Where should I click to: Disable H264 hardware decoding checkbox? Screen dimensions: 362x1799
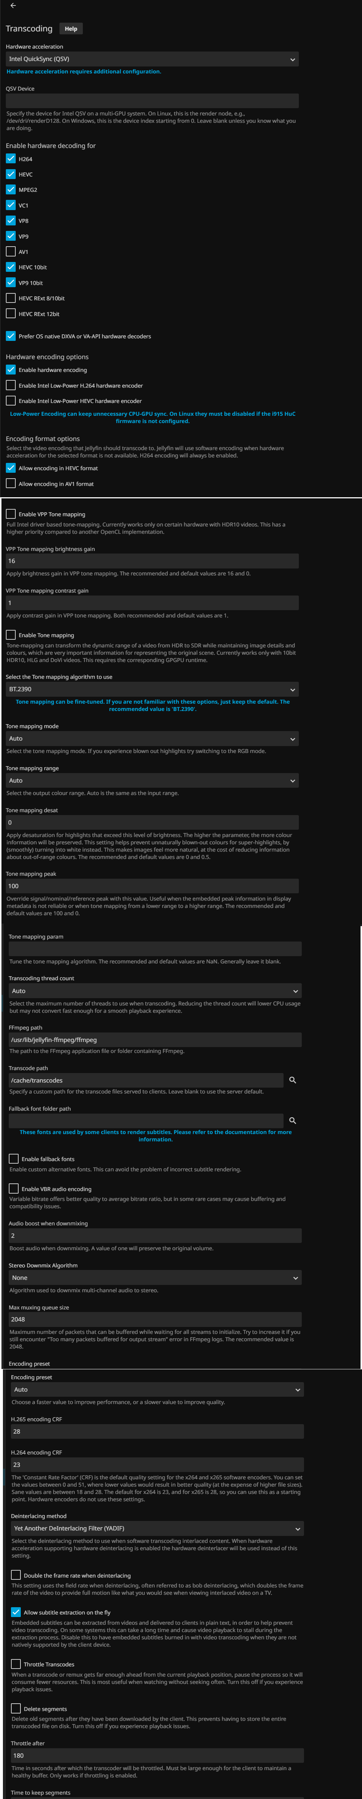(x=11, y=159)
